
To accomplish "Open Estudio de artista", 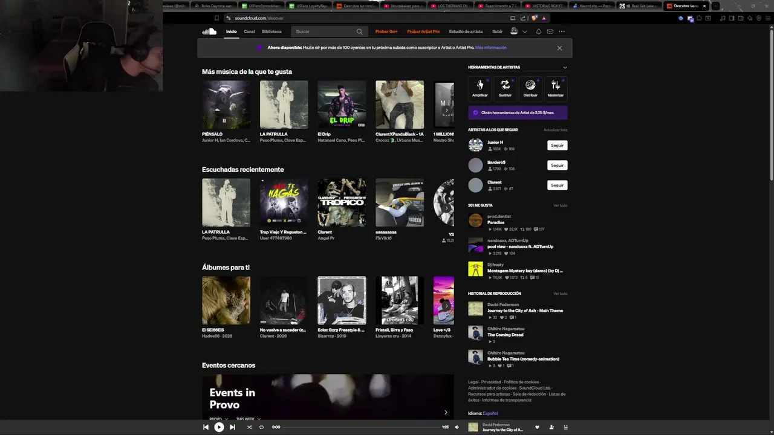I will pyautogui.click(x=466, y=31).
